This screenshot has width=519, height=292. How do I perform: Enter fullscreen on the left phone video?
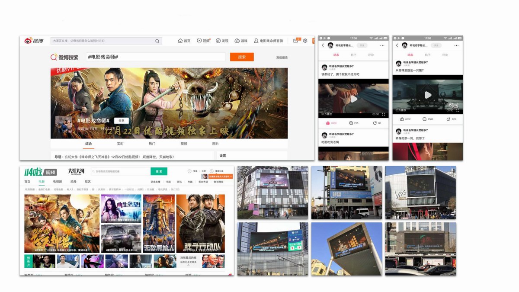(x=384, y=115)
